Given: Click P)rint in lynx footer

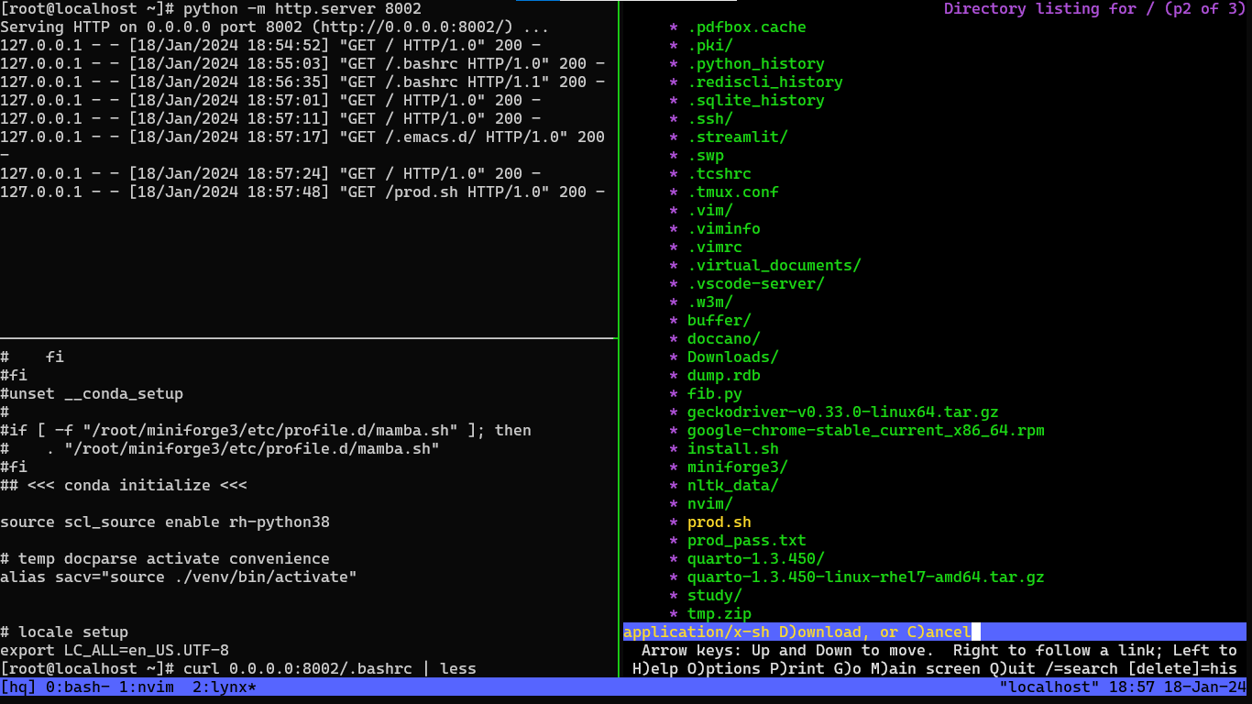Looking at the screenshot, I should tap(797, 669).
